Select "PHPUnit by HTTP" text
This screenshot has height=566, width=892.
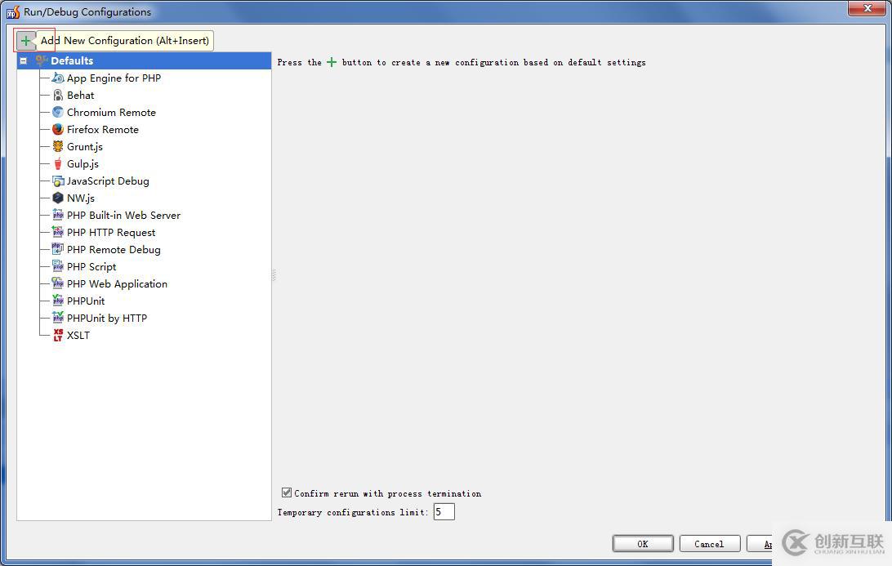107,318
